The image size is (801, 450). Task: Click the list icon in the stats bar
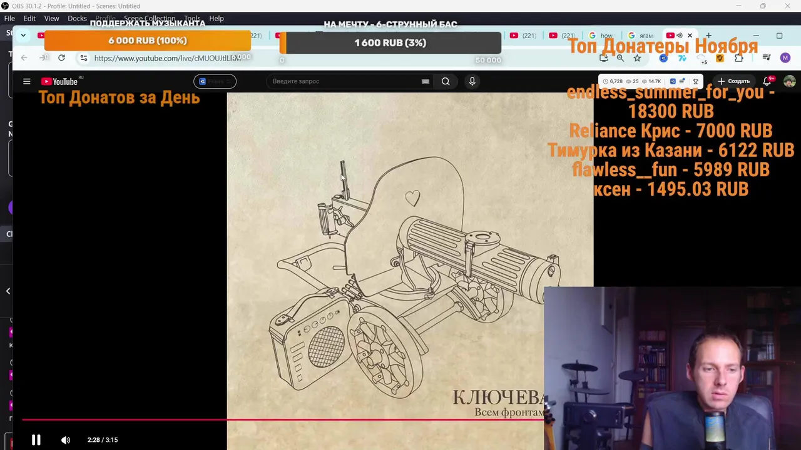coord(682,81)
